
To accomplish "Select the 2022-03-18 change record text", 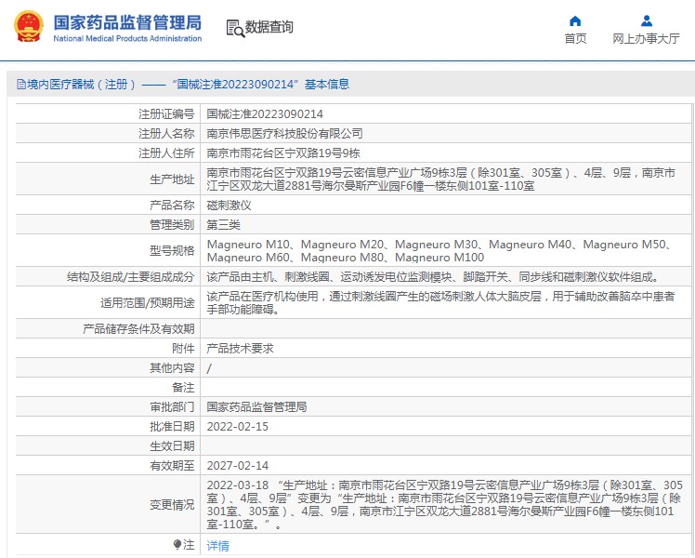I will [x=444, y=505].
